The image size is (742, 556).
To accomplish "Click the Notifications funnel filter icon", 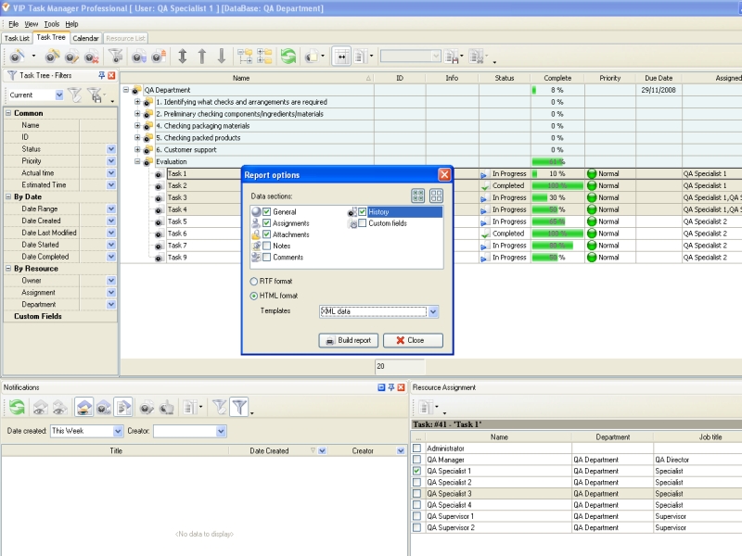I will (239, 407).
